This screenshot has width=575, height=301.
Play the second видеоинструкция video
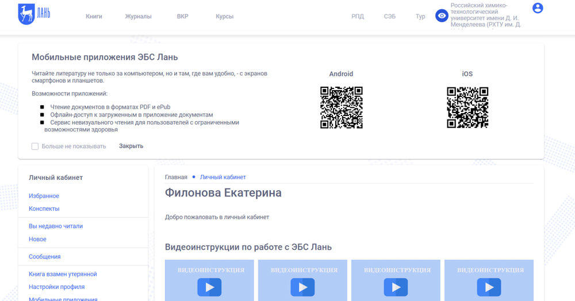[x=302, y=286]
